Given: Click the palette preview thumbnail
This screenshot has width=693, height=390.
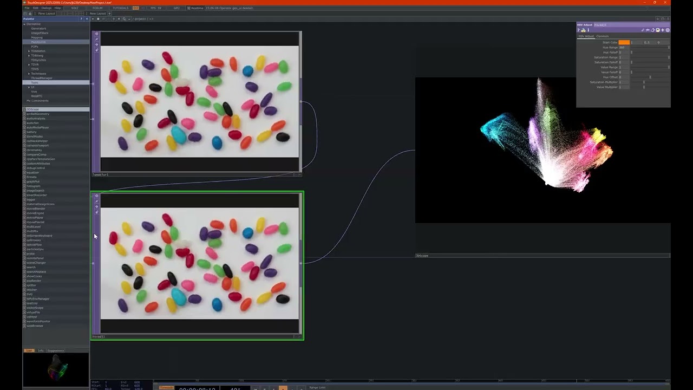Looking at the screenshot, I should 56,369.
